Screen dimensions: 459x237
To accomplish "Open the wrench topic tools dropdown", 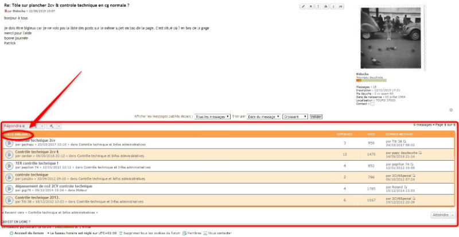I will 52,125.
